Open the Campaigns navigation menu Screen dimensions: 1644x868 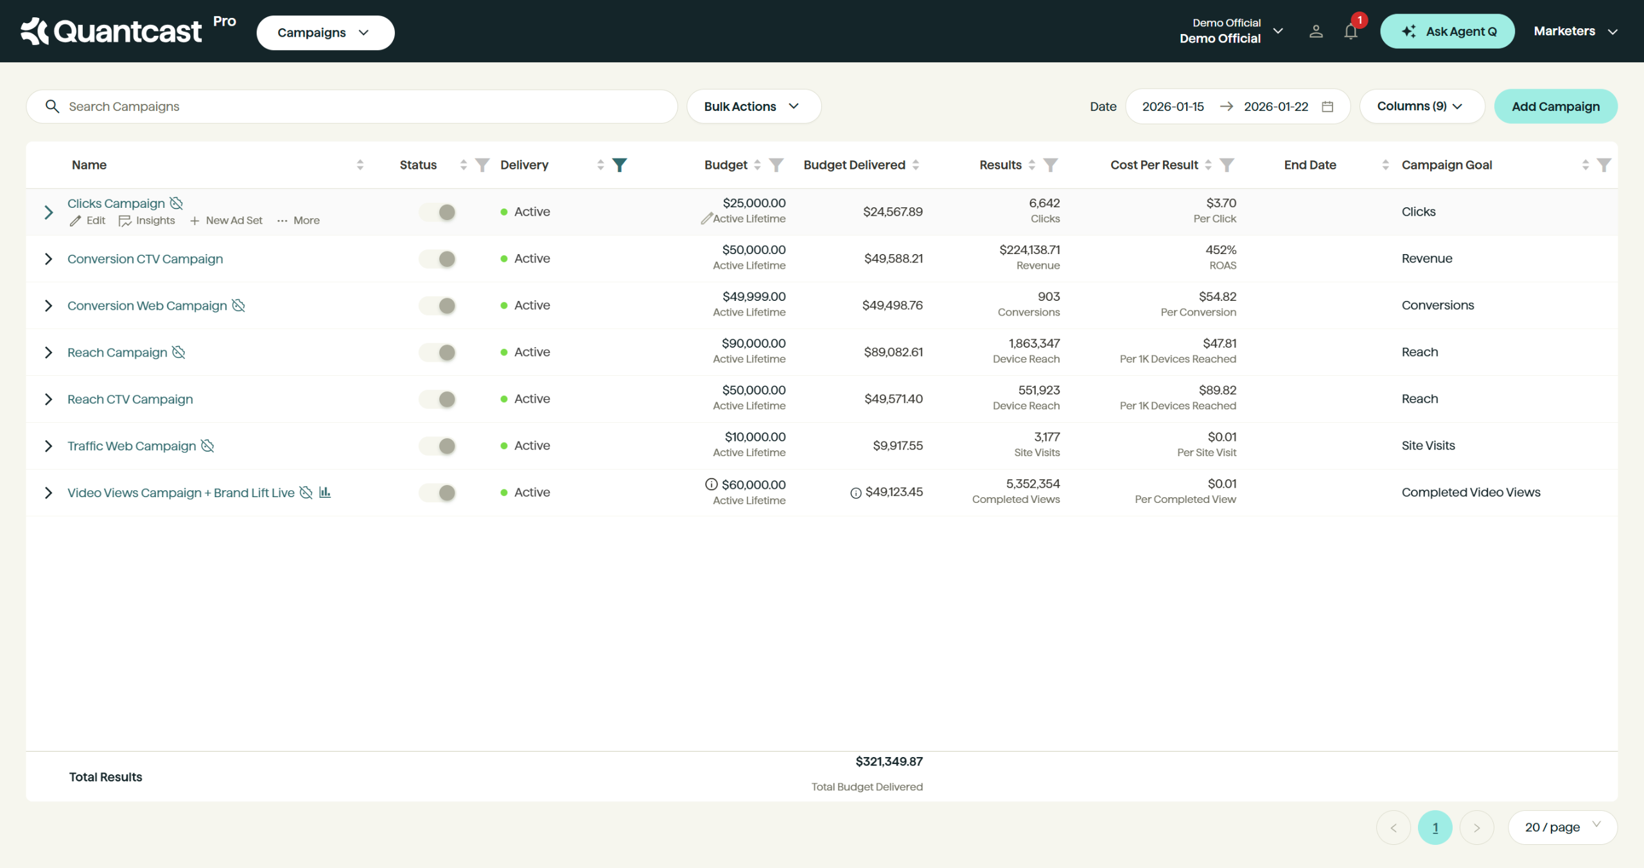[325, 33]
